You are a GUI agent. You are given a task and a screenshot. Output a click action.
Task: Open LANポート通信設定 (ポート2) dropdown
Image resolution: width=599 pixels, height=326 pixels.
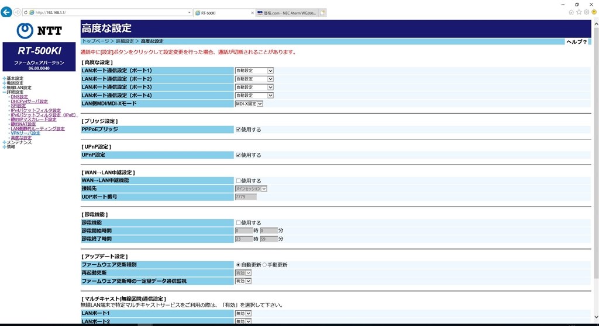(x=254, y=79)
